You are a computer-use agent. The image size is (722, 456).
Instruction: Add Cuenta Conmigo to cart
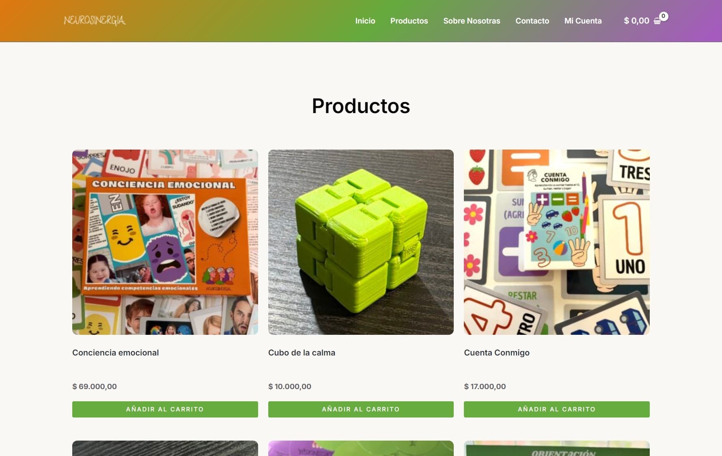(556, 409)
